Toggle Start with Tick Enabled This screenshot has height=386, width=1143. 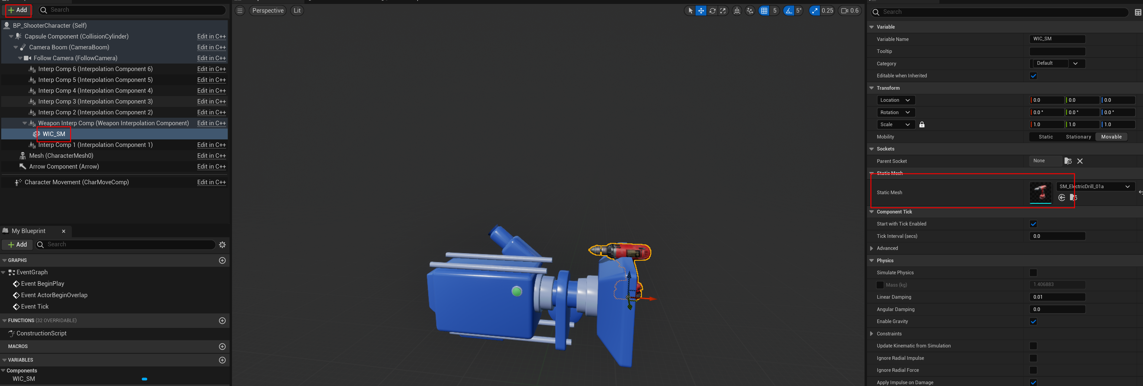pyautogui.click(x=1033, y=224)
